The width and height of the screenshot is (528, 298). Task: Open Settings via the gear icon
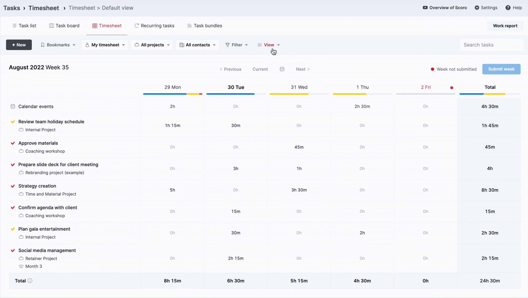[x=477, y=8]
